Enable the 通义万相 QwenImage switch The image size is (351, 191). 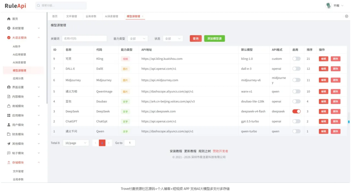pos(296,91)
